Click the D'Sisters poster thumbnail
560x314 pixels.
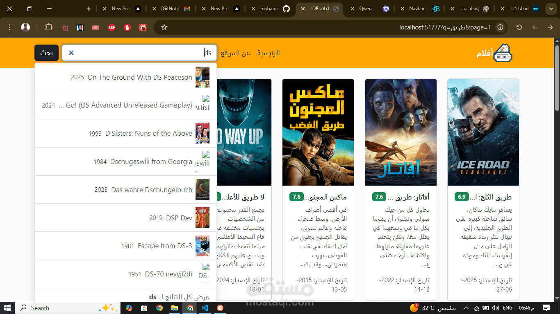(x=203, y=133)
